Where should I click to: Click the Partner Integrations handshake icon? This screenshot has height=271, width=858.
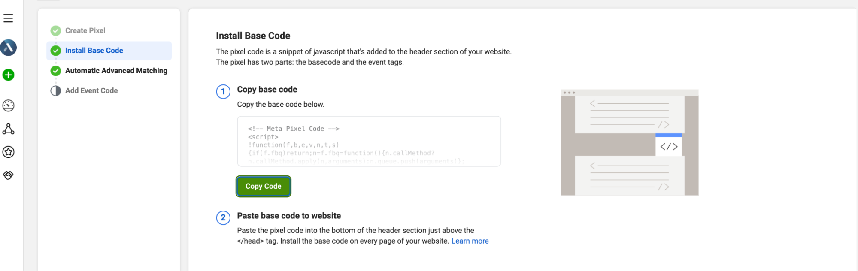coord(8,175)
